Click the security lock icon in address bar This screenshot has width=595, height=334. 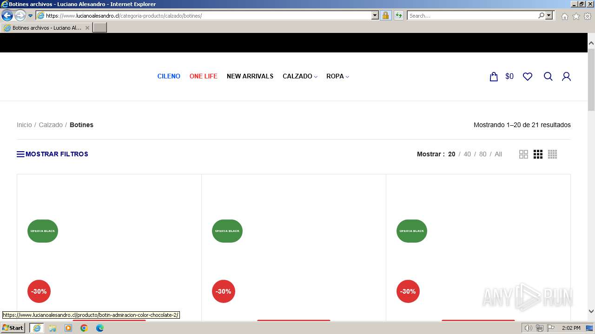[x=385, y=15]
